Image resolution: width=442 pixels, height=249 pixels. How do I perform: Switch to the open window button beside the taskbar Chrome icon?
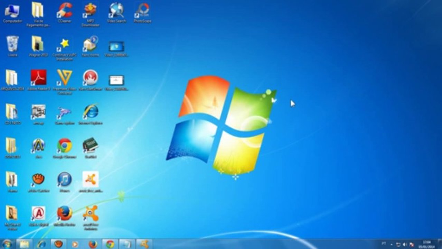pyautogui.click(x=127, y=244)
